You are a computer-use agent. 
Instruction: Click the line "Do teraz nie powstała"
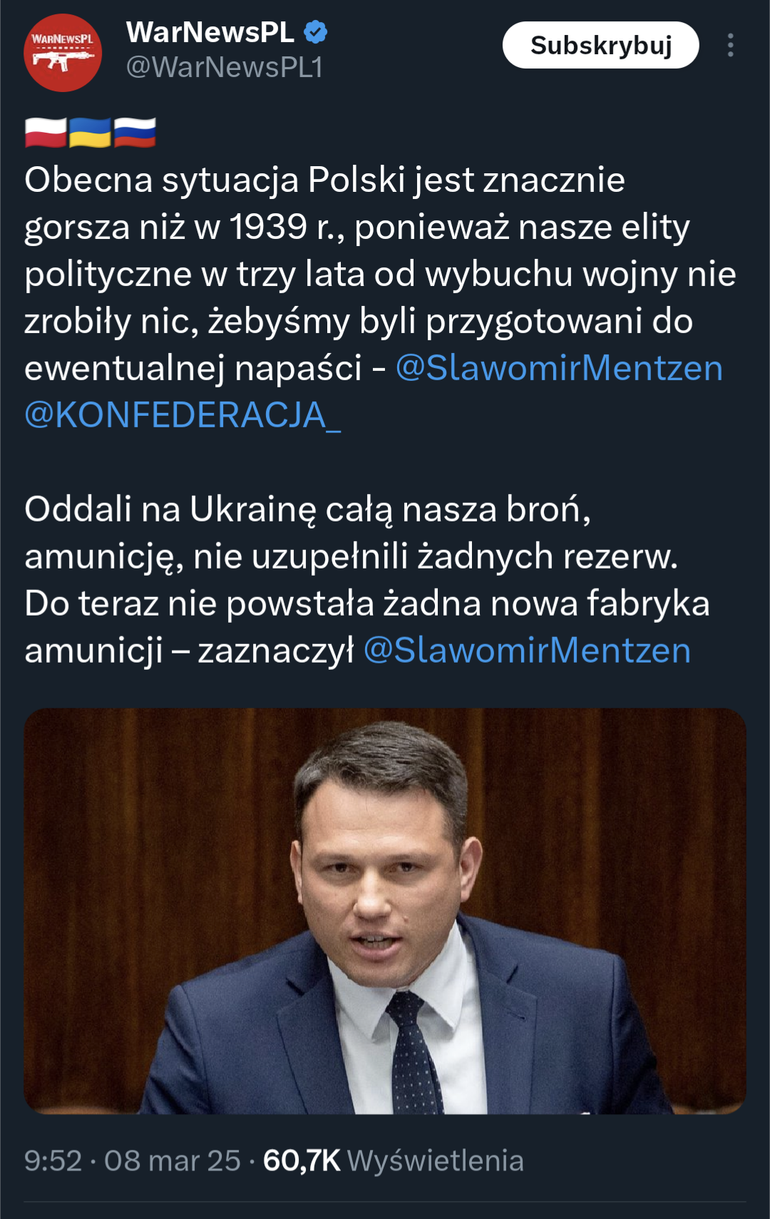click(366, 603)
